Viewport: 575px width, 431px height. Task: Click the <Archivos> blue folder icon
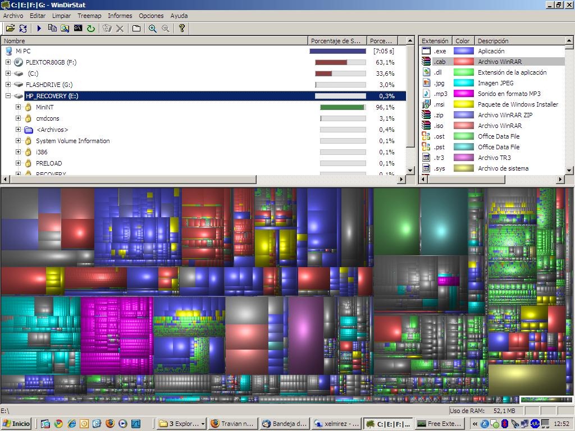pyautogui.click(x=29, y=130)
